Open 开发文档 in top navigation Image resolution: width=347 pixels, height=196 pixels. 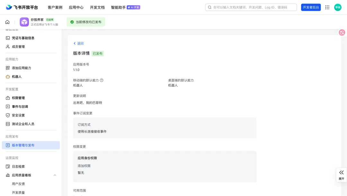tap(97, 7)
